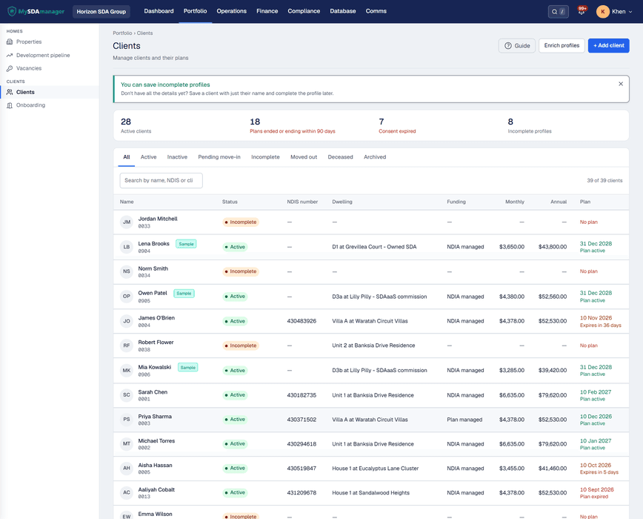Click the Vacancies key icon in sidebar
Image resolution: width=643 pixels, height=519 pixels.
point(10,68)
